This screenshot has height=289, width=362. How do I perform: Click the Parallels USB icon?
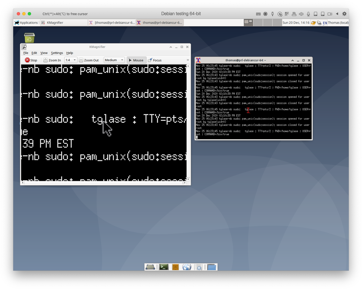272,14
